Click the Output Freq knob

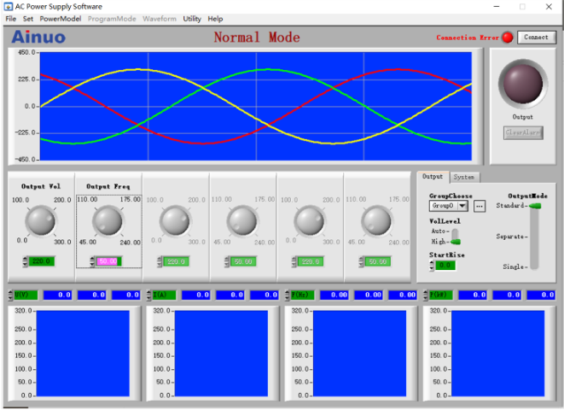(x=108, y=220)
